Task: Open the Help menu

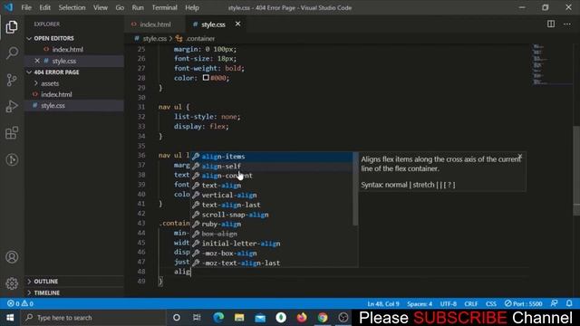Action: click(x=192, y=7)
